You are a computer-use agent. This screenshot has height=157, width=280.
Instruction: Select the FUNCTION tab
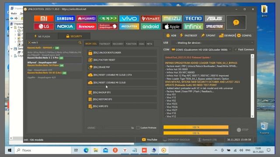(131, 44)
